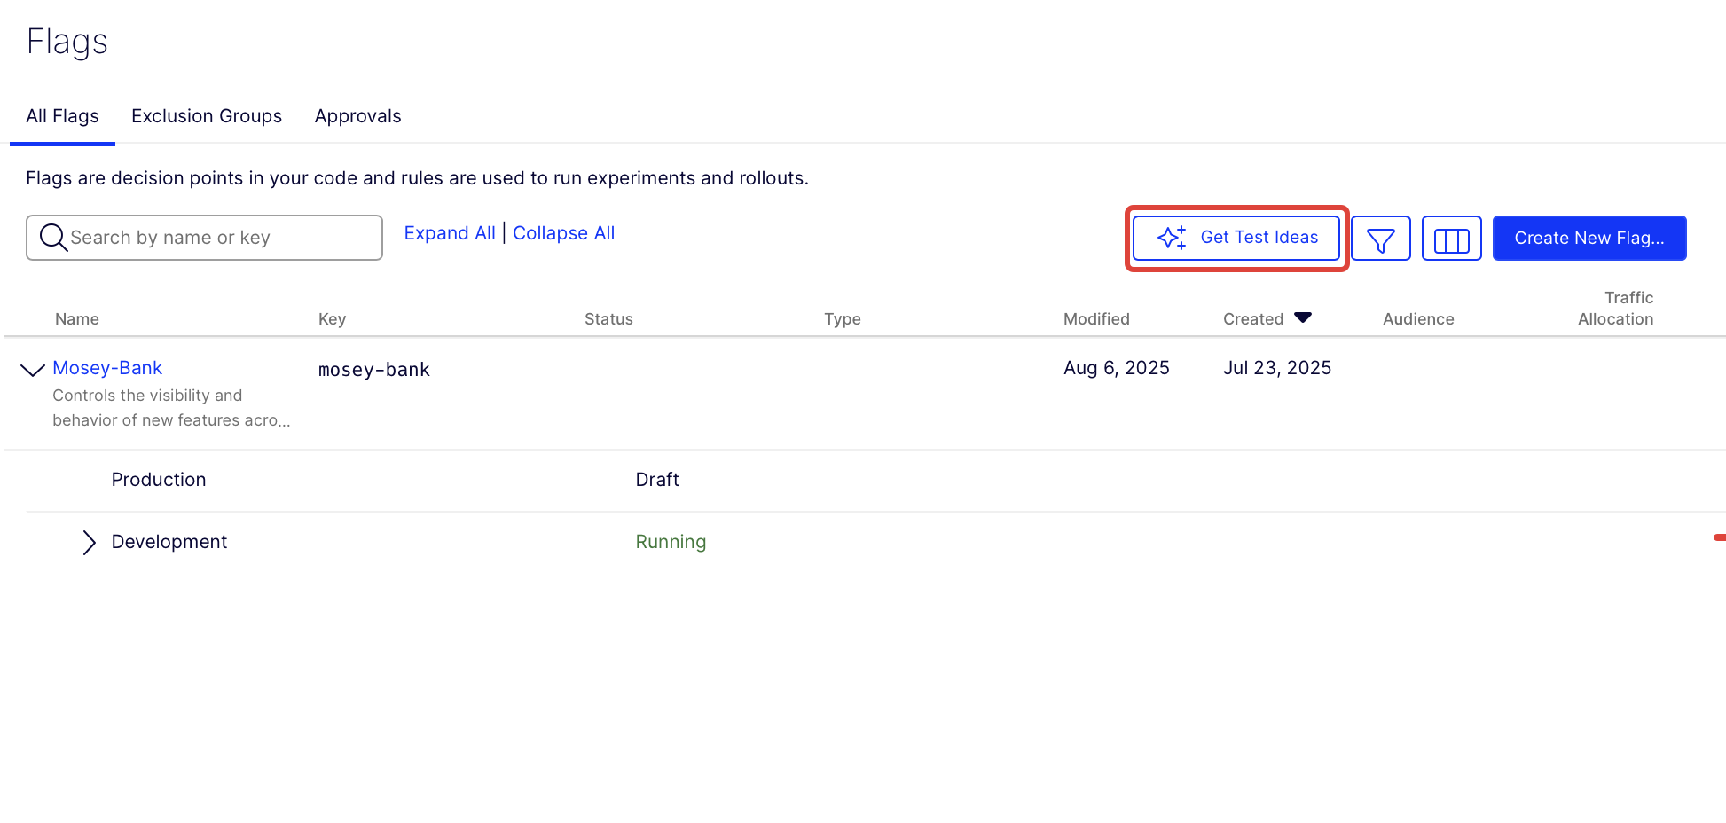The image size is (1726, 823).
Task: Click the Expand All link
Action: pyautogui.click(x=450, y=233)
